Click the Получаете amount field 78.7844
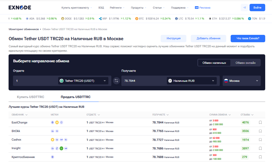Image resolution: width=272 pixels, height=163 pixels. click(x=144, y=81)
